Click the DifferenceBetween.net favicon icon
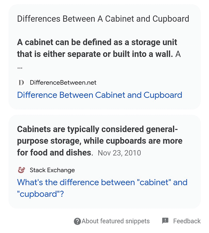The image size is (209, 233). coord(21,82)
